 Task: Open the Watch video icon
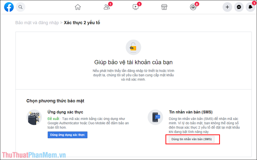point(135,7)
